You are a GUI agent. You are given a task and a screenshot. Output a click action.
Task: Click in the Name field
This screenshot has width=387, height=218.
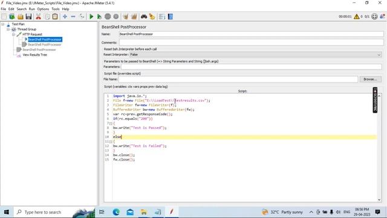pos(252,34)
